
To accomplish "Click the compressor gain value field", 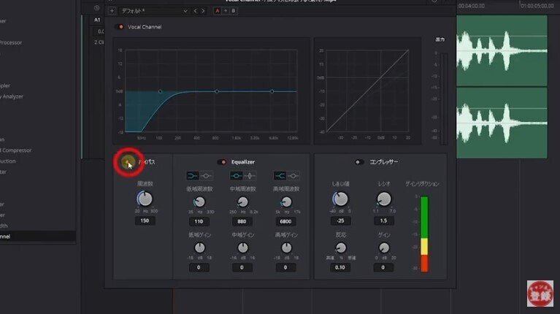I will click(x=383, y=267).
